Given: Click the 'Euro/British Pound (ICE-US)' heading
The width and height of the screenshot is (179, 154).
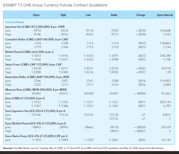Looking at the screenshot, I should pyautogui.click(x=36, y=123).
